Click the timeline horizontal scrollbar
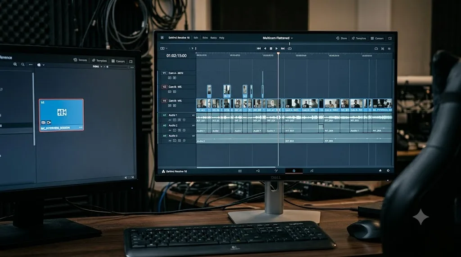This screenshot has width=461, height=257. point(236,167)
